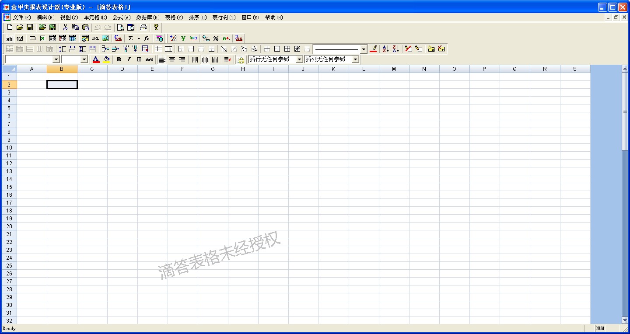Screen dimensions: 630x334
Task: Align cell text to the right
Action: [182, 59]
